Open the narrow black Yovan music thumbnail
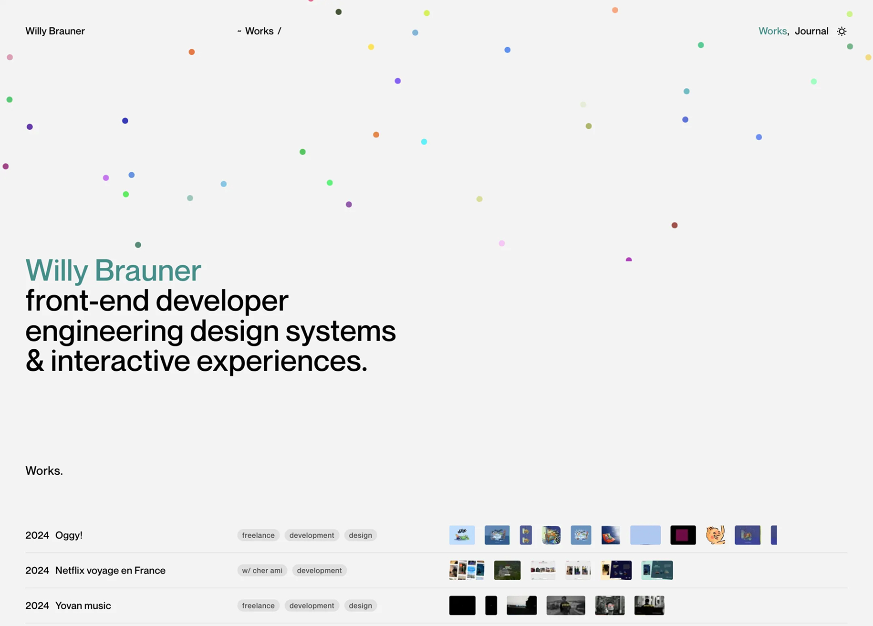Viewport: 873px width, 626px height. tap(491, 605)
